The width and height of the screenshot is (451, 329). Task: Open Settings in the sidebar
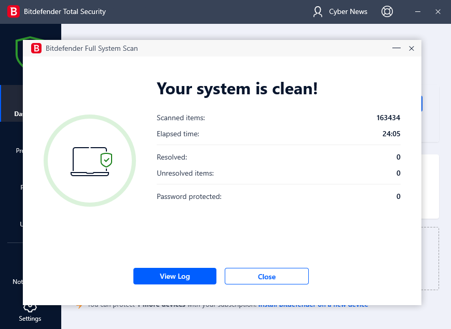(30, 318)
